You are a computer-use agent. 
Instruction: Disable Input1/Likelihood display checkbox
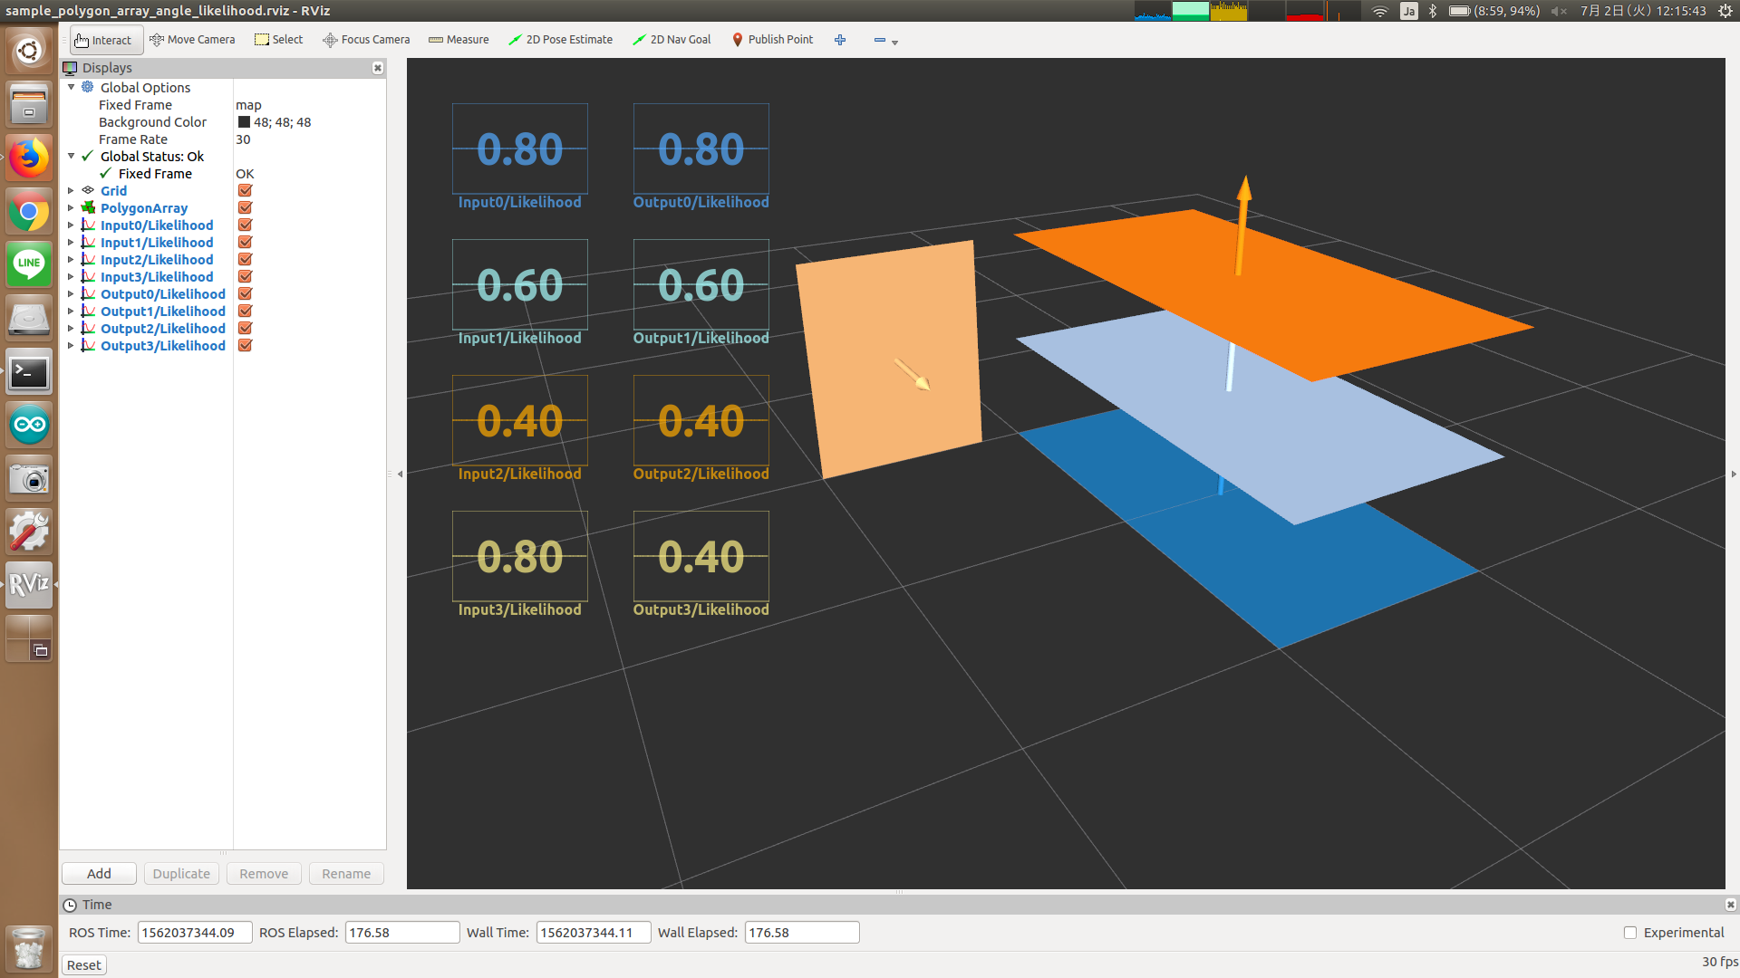pyautogui.click(x=245, y=242)
